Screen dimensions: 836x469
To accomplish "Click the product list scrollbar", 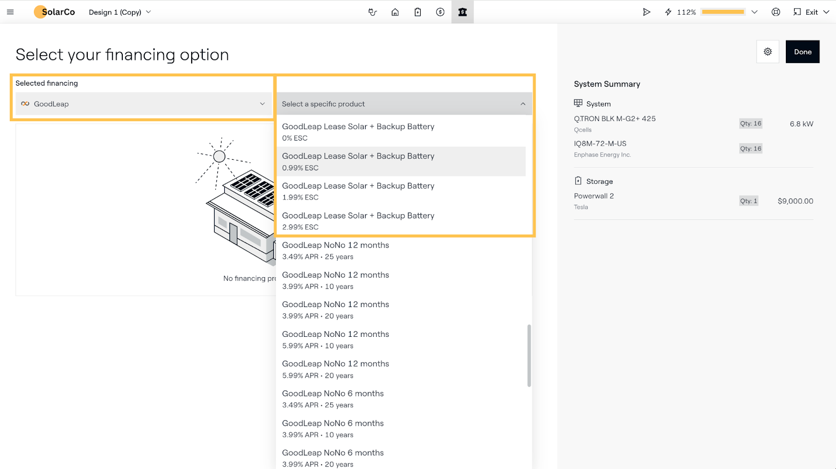I will point(529,356).
